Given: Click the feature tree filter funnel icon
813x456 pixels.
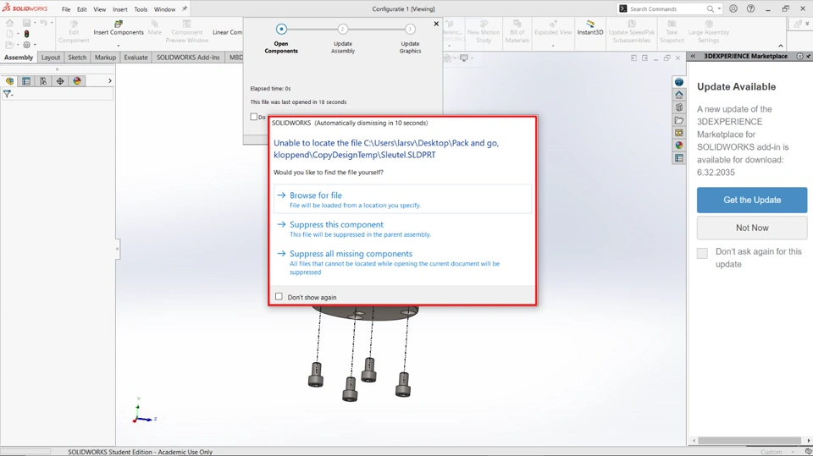Looking at the screenshot, I should [7, 94].
